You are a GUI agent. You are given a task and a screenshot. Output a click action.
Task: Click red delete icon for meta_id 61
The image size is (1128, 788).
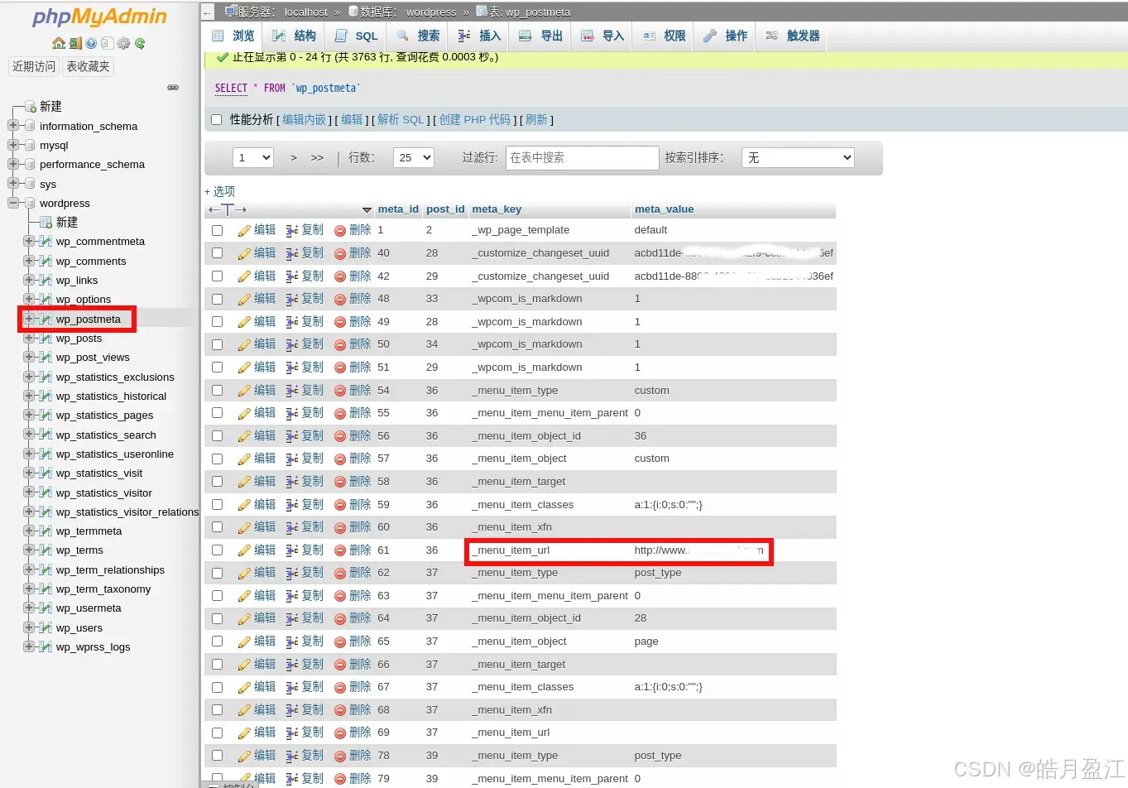coord(340,550)
